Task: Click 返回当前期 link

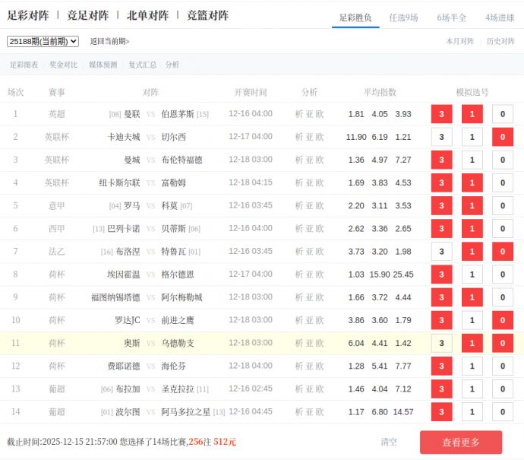Action: pos(109,41)
